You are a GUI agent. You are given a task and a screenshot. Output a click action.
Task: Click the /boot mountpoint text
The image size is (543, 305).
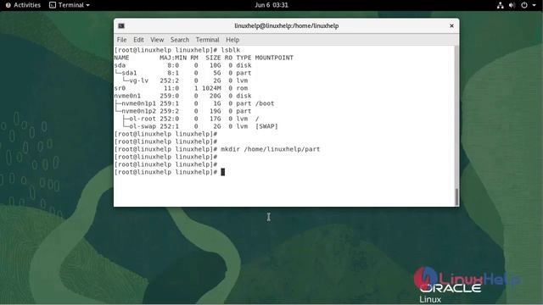(265, 103)
